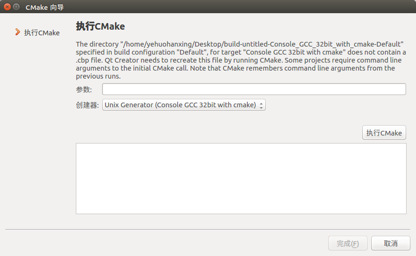Click the 创建器 label text
Image resolution: width=416 pixels, height=256 pixels.
point(87,105)
